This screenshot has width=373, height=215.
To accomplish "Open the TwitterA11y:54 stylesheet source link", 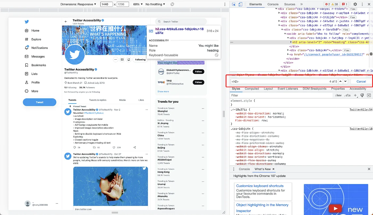I will click(361, 110).
